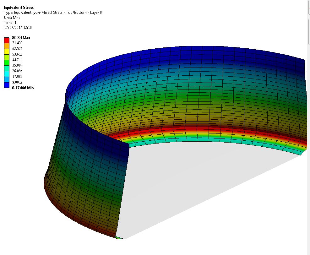The image size is (310, 255).
Task: Select the '62.526' legend value
Action: [x=17, y=49]
